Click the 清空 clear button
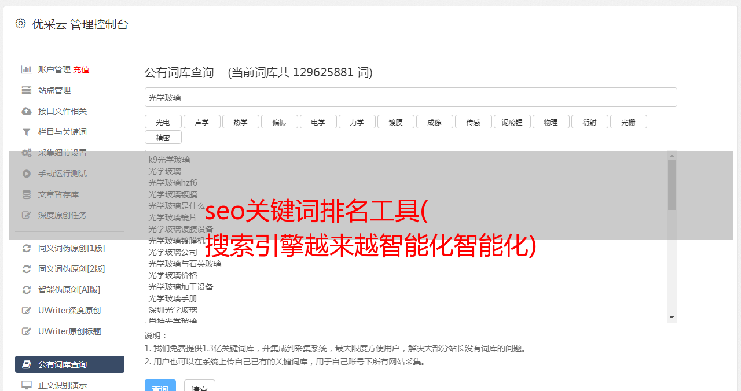This screenshot has width=741, height=391. tap(200, 386)
